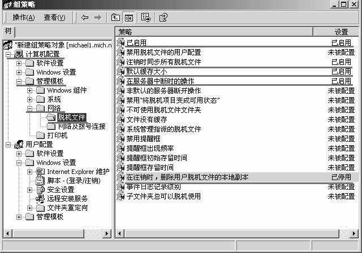
Task: Select the 网络及拨号连接 tree folder
Action: [81, 127]
